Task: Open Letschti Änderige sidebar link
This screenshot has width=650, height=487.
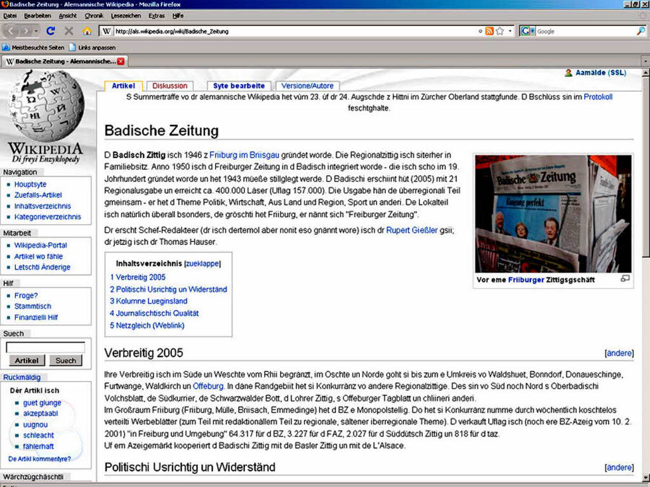Action: pos(43,268)
